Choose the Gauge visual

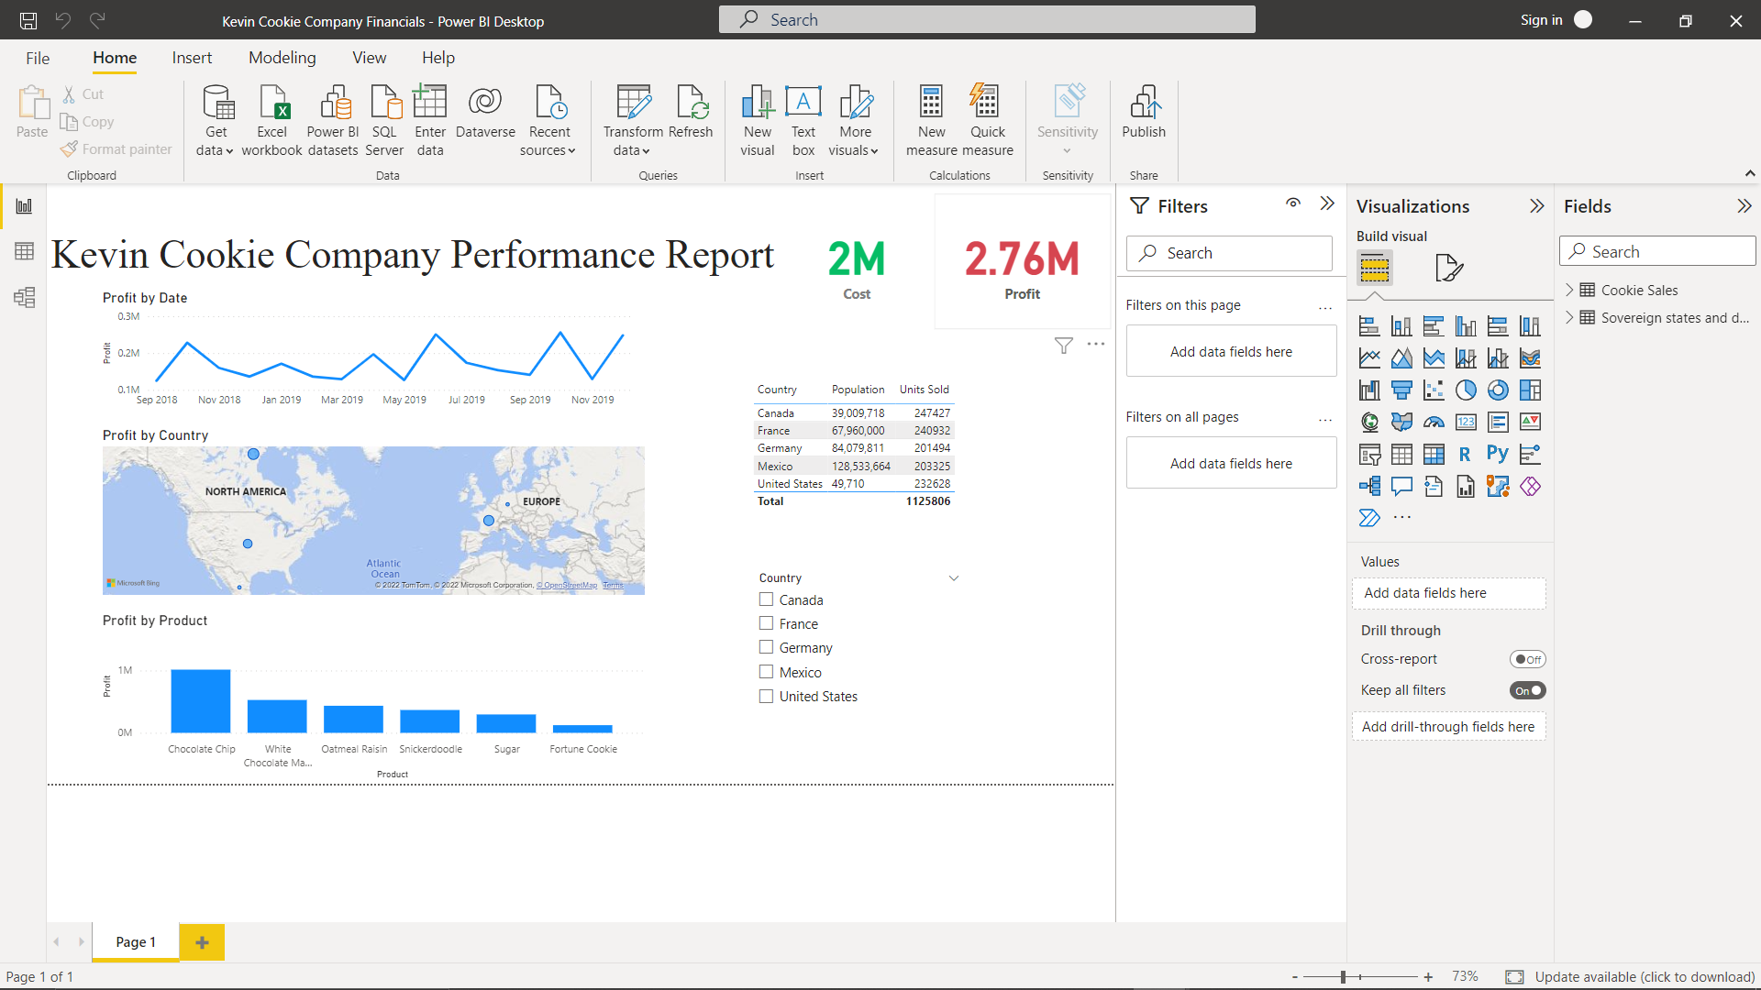(1434, 423)
